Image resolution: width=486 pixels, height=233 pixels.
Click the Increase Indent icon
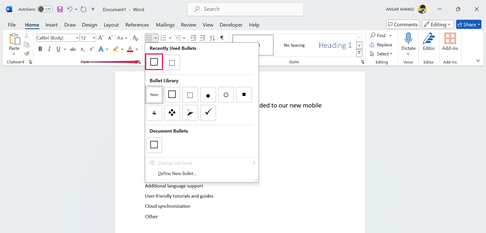pos(202,38)
